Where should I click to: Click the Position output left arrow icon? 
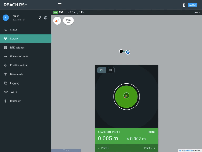6,65
